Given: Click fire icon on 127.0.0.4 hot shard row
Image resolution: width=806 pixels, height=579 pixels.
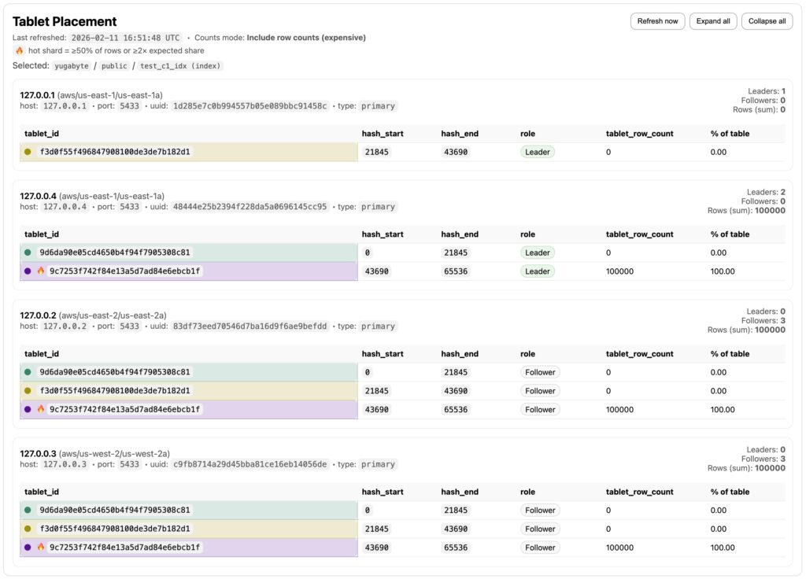Looking at the screenshot, I should coord(41,271).
